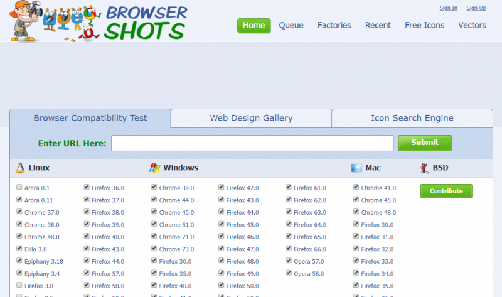This screenshot has width=502, height=297.
Task: Click the Sign Up link
Action: pyautogui.click(x=476, y=8)
